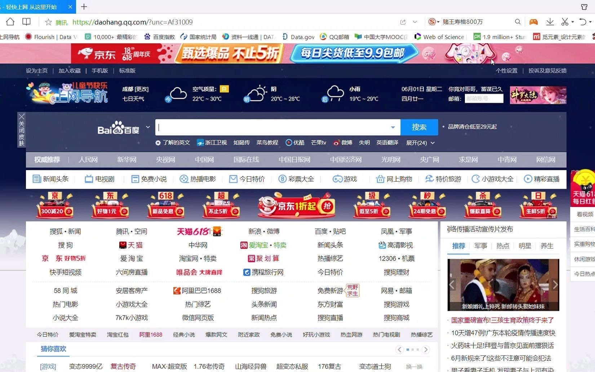Open the reading list book icon
Image resolution: width=595 pixels, height=372 pixels.
pos(27,22)
